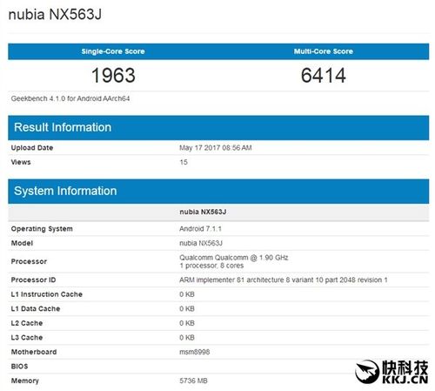
Task: Click the Memory row label
Action: click(x=24, y=381)
